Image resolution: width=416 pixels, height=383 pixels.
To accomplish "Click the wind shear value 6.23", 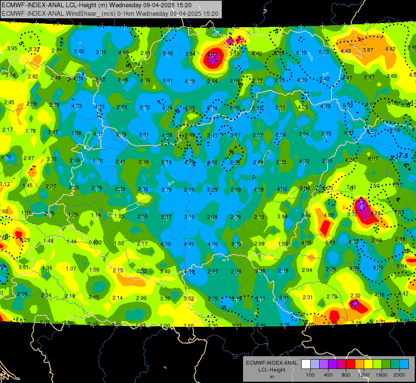I will tap(324, 52).
